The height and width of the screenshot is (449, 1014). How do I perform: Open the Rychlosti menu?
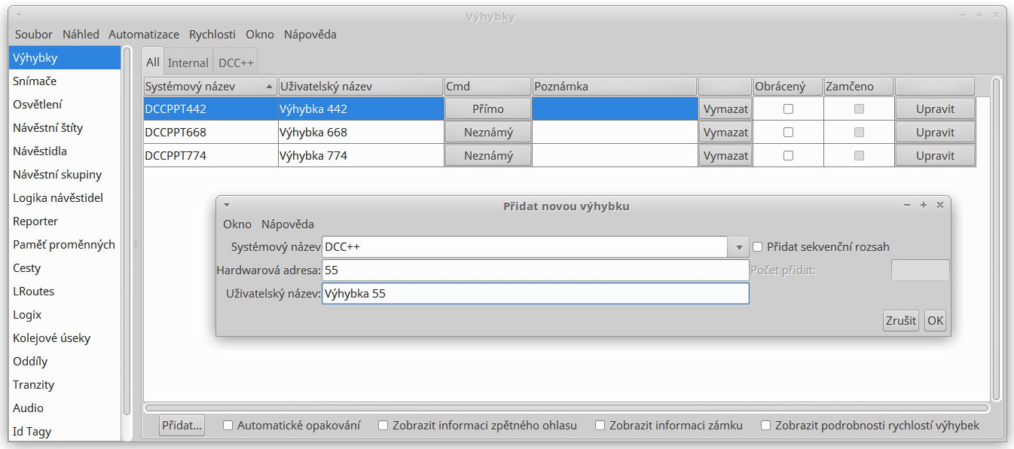pyautogui.click(x=212, y=35)
